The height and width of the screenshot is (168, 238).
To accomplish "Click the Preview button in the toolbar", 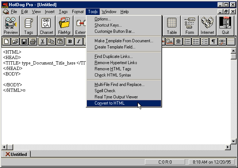I will 11,26.
